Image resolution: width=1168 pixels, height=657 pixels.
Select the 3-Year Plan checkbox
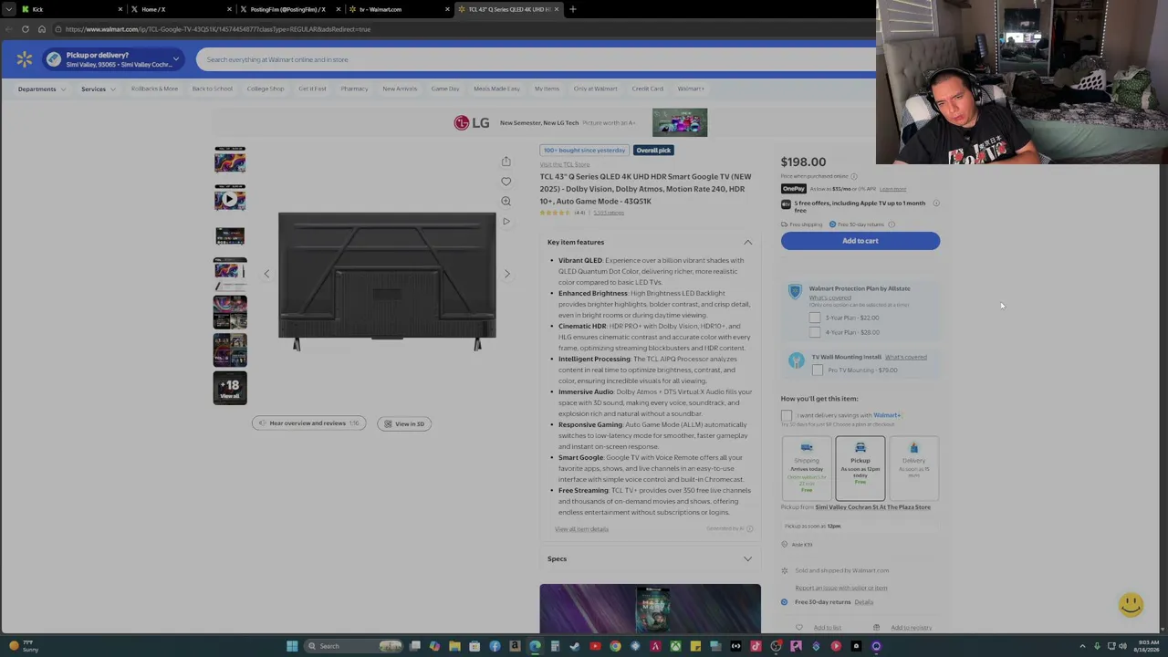[x=815, y=318]
